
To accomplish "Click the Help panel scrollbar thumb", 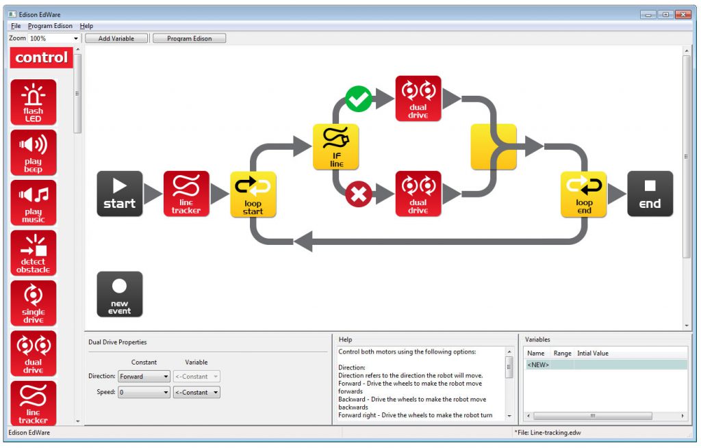I will 509,367.
